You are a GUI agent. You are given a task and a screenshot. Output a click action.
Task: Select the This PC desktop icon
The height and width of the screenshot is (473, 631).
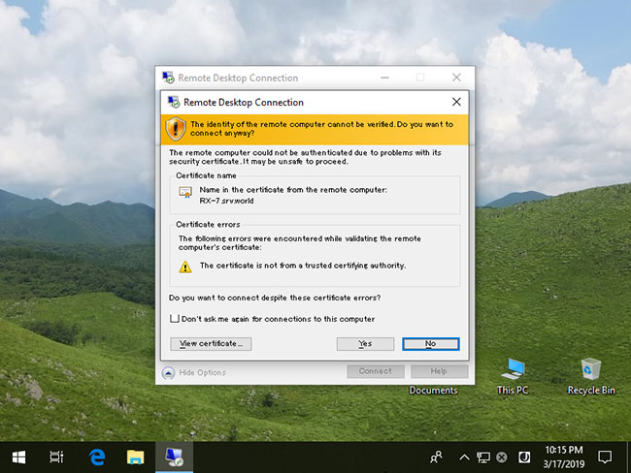(513, 376)
